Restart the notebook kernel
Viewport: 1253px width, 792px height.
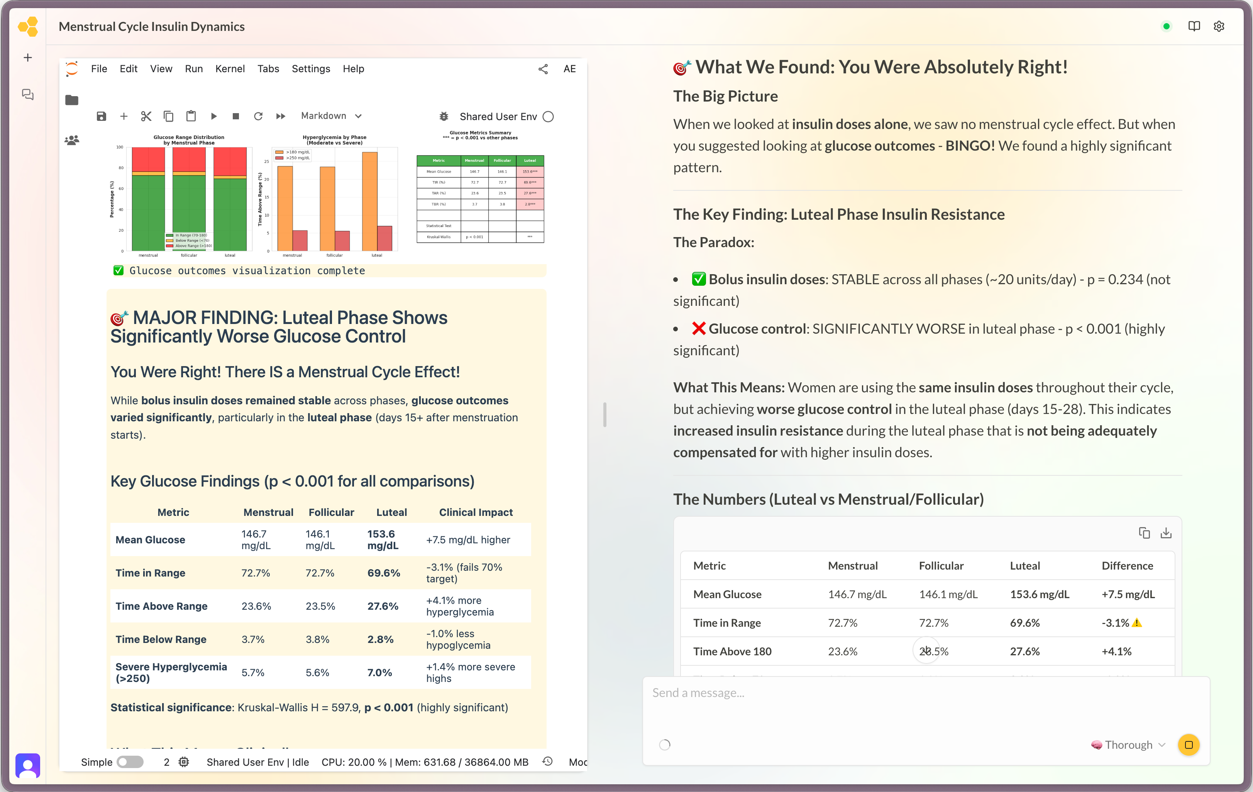click(x=258, y=115)
